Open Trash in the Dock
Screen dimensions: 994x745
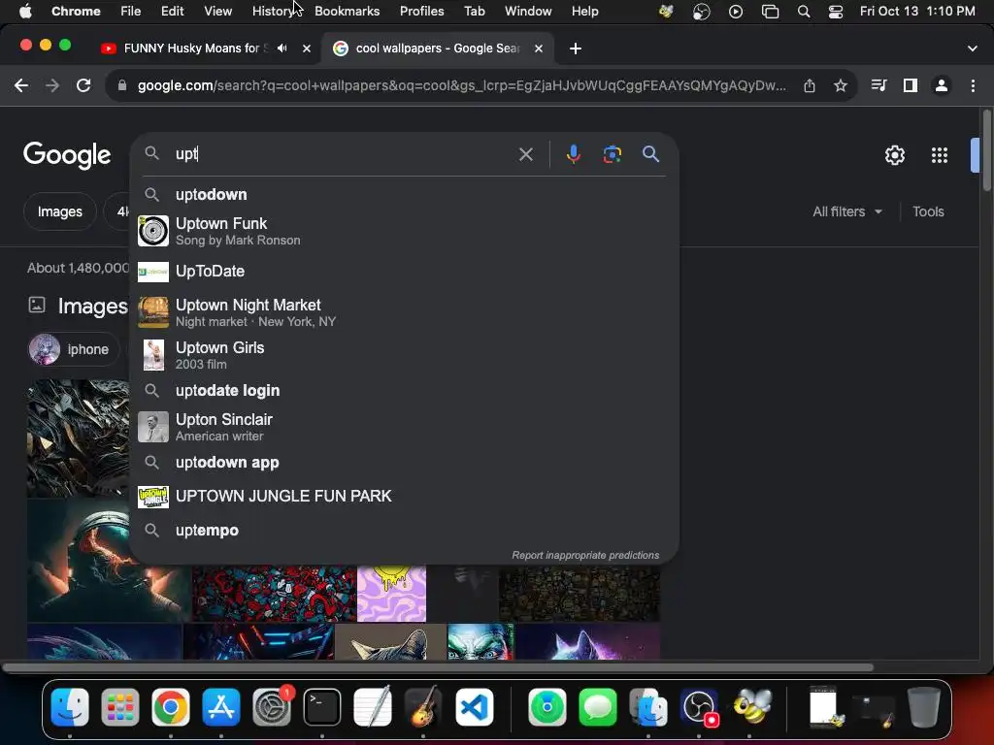[x=924, y=707]
